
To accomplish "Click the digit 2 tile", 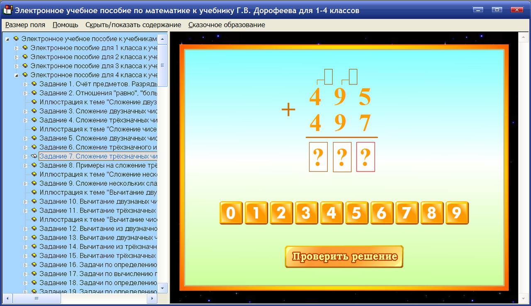I will coord(281,213).
